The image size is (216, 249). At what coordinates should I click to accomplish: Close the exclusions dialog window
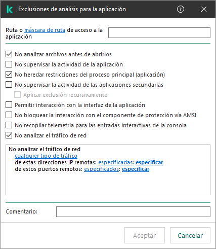pos(204,9)
